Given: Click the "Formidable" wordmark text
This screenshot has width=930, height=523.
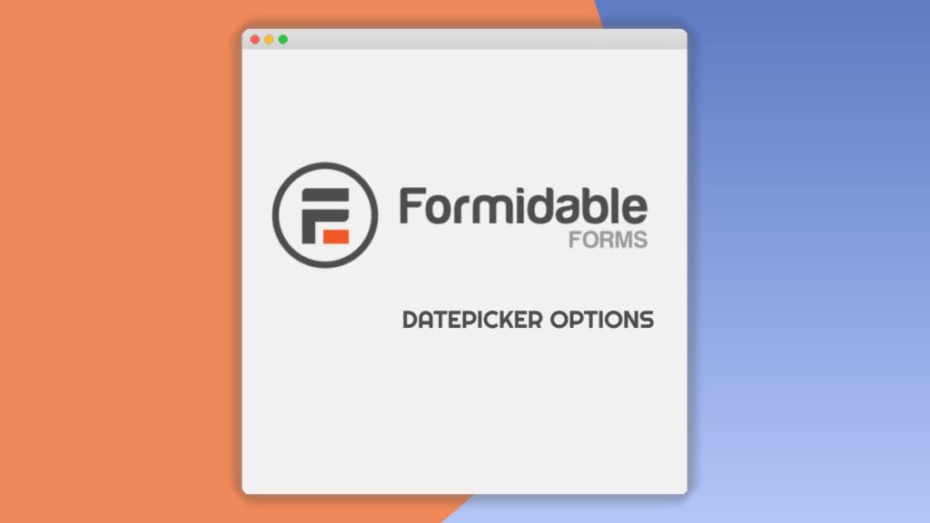Looking at the screenshot, I should click(x=523, y=206).
